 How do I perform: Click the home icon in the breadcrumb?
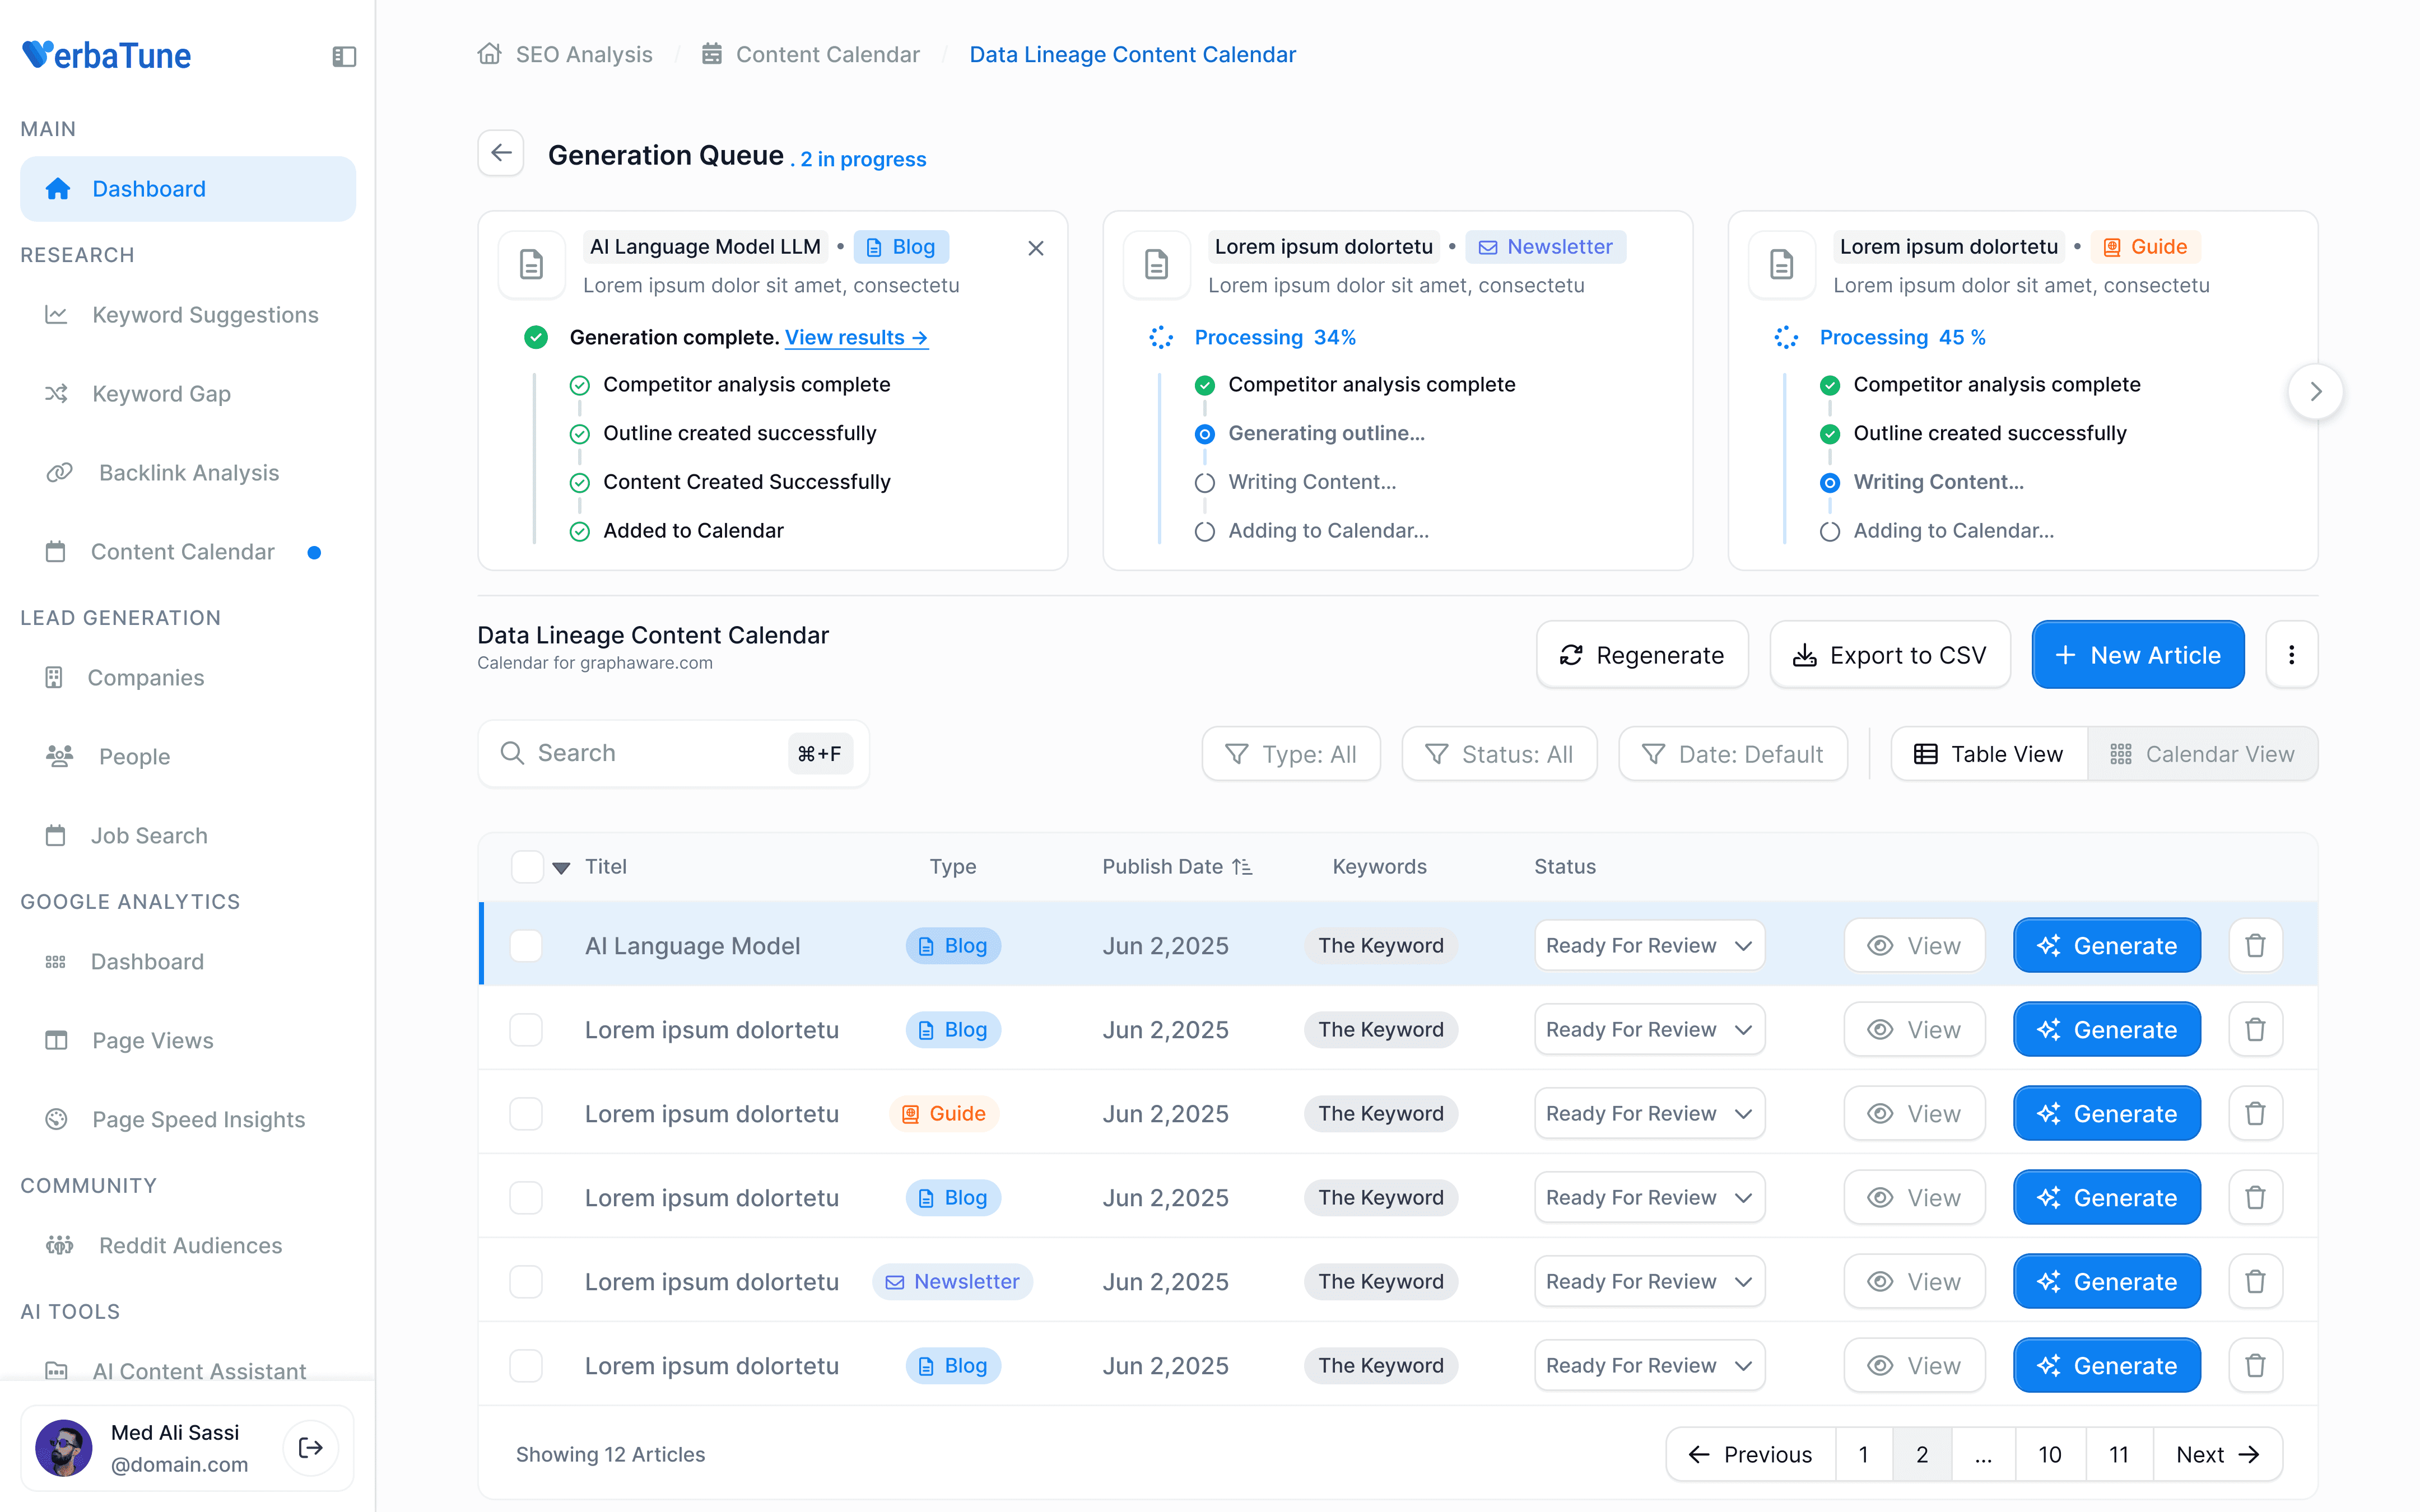[489, 54]
